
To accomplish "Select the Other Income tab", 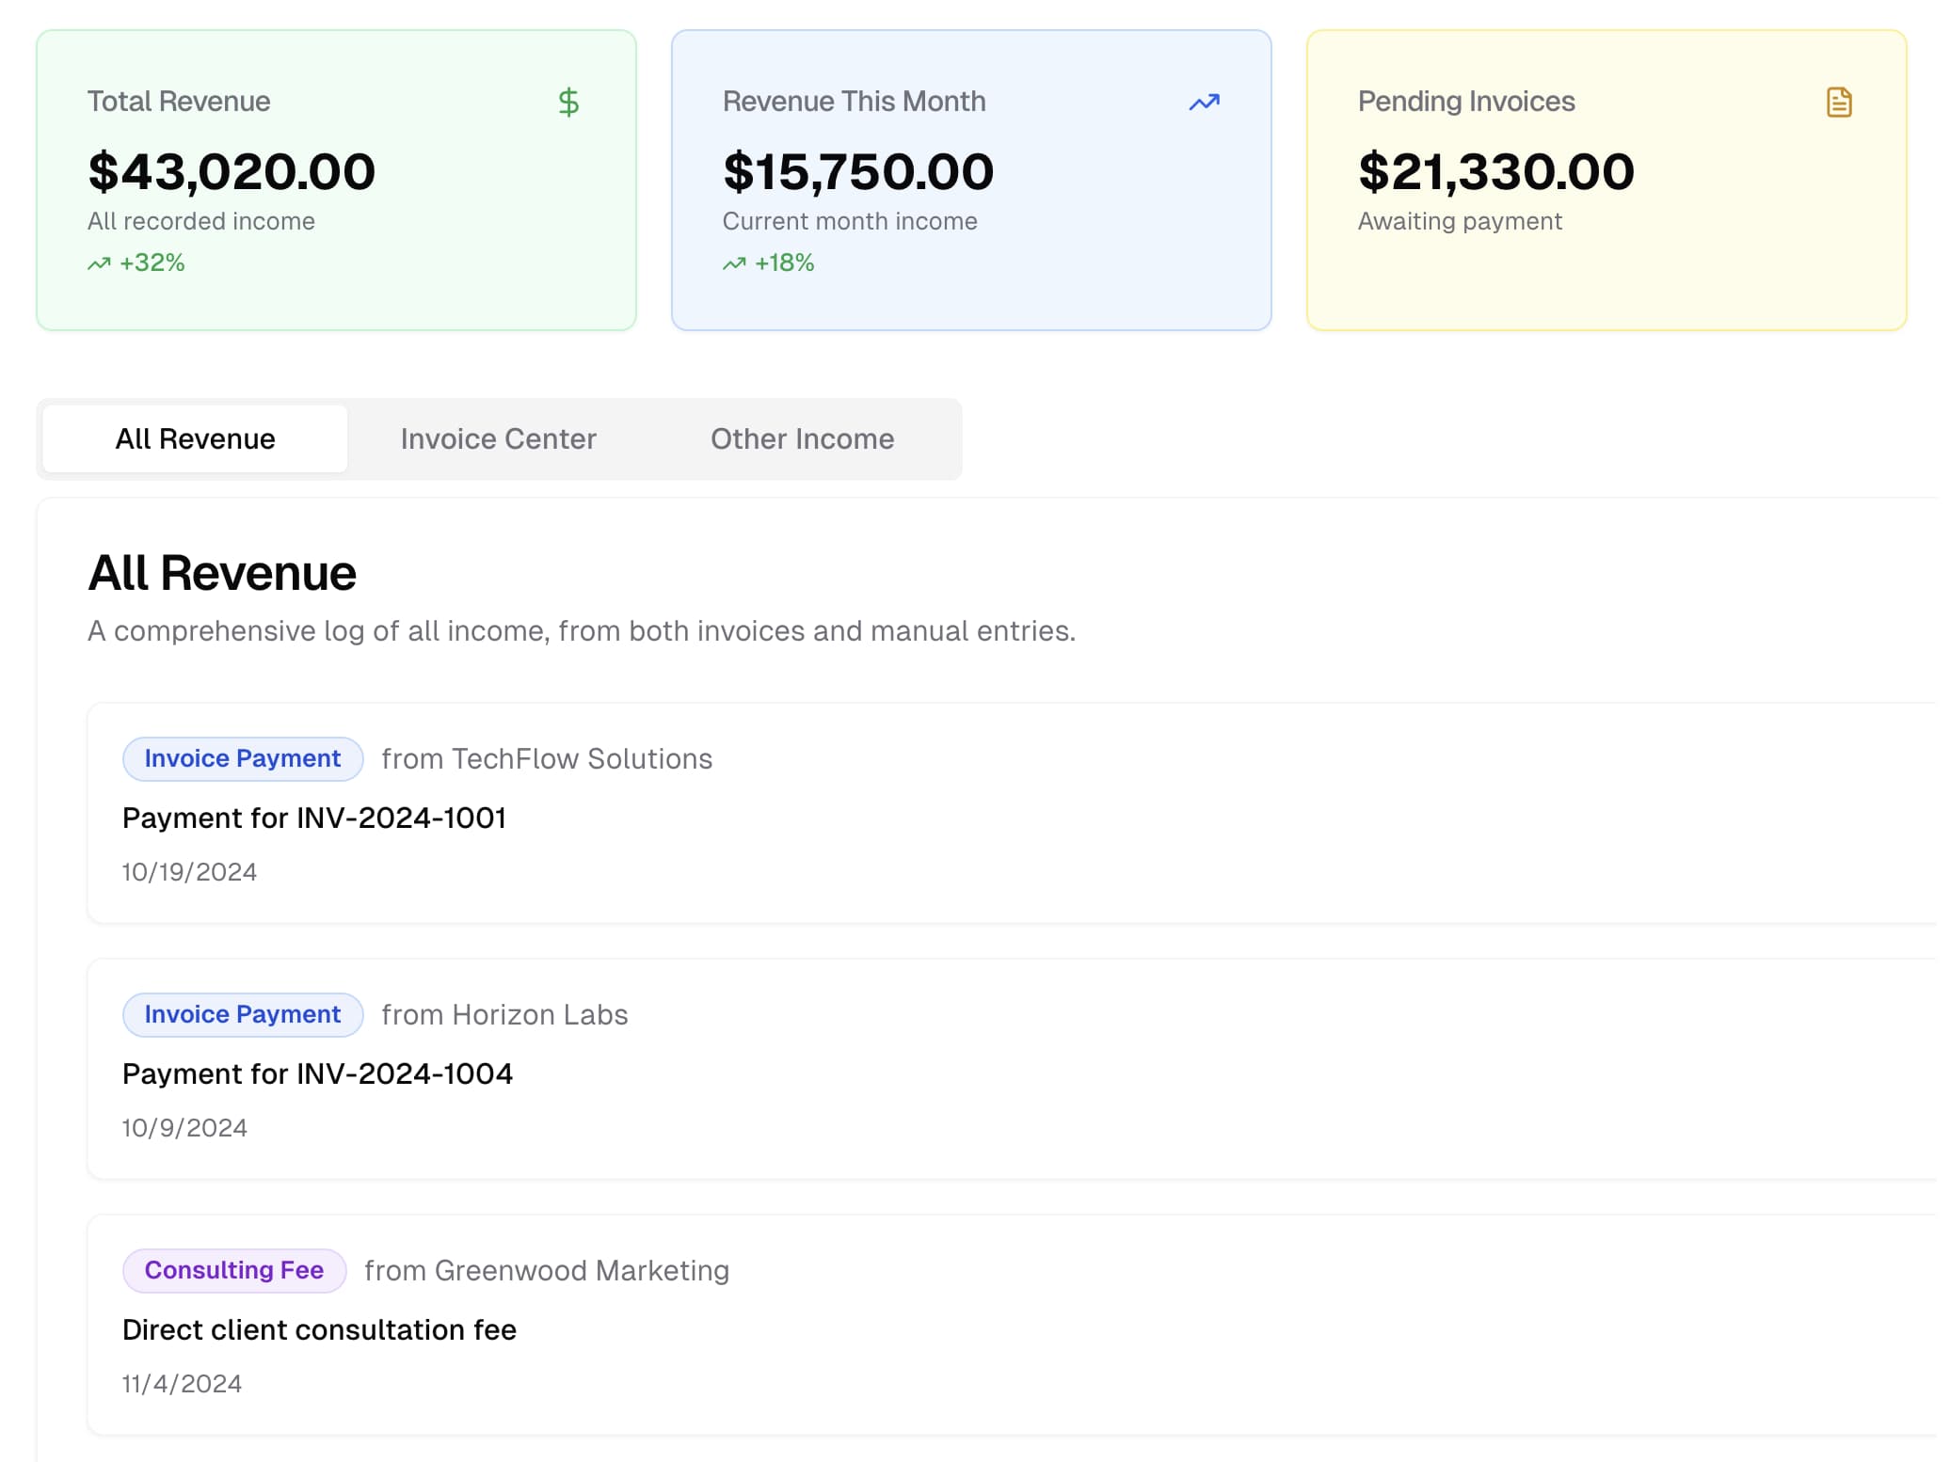I will (x=802, y=438).
